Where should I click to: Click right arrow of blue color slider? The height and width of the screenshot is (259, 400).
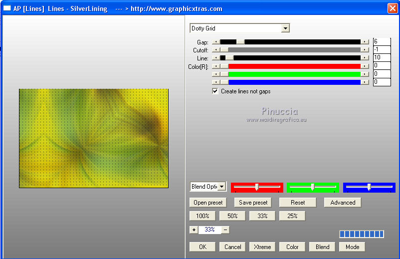[x=365, y=82]
